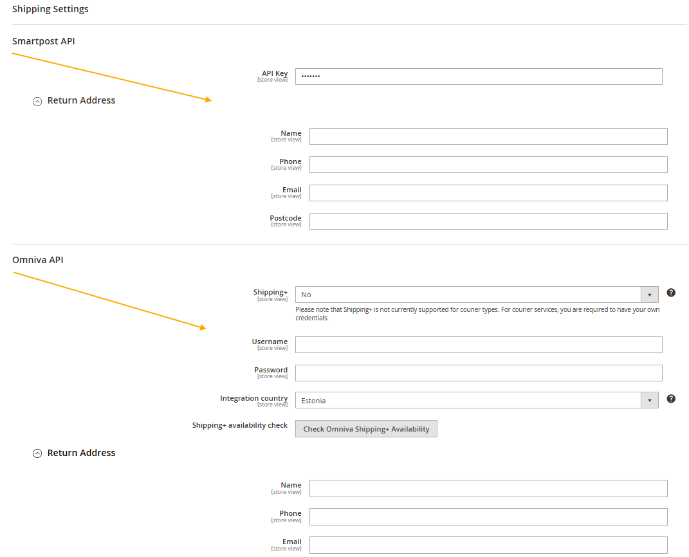
Task: Click Smartpost return address Name field
Action: pyautogui.click(x=488, y=136)
